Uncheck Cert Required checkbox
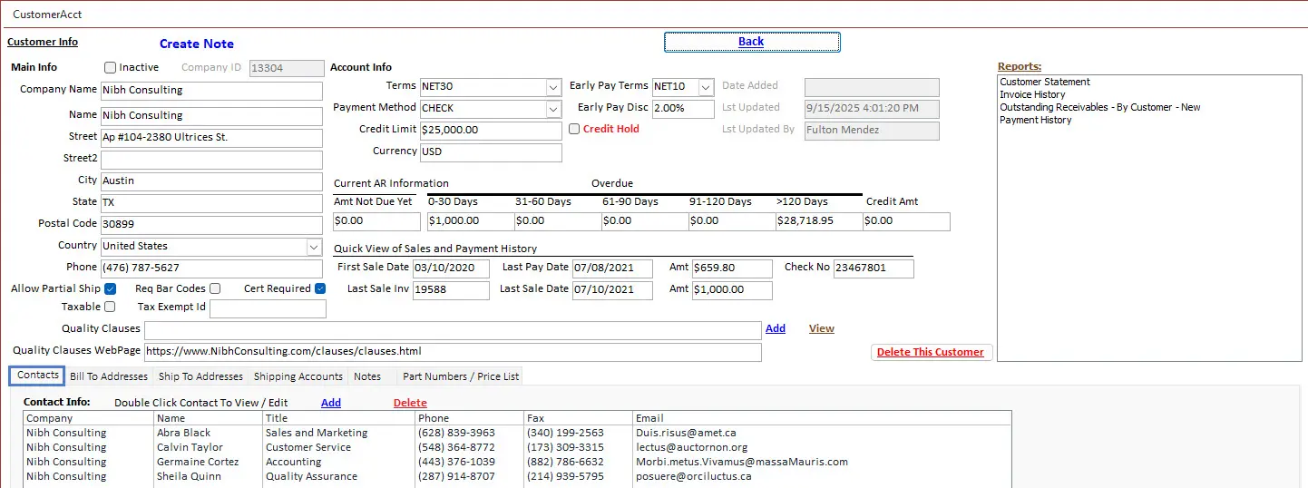This screenshot has height=488, width=1308. 320,288
